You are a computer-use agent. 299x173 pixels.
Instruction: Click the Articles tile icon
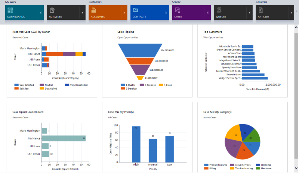(x=261, y=10)
